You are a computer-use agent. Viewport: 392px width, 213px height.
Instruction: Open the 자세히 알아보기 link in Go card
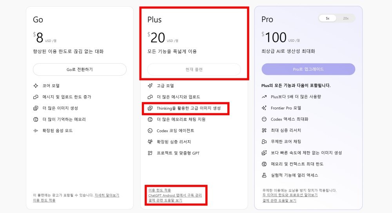[x=107, y=195]
